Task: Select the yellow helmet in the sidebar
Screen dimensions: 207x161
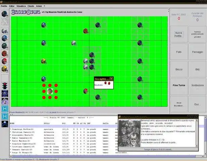Action: click(x=5, y=69)
